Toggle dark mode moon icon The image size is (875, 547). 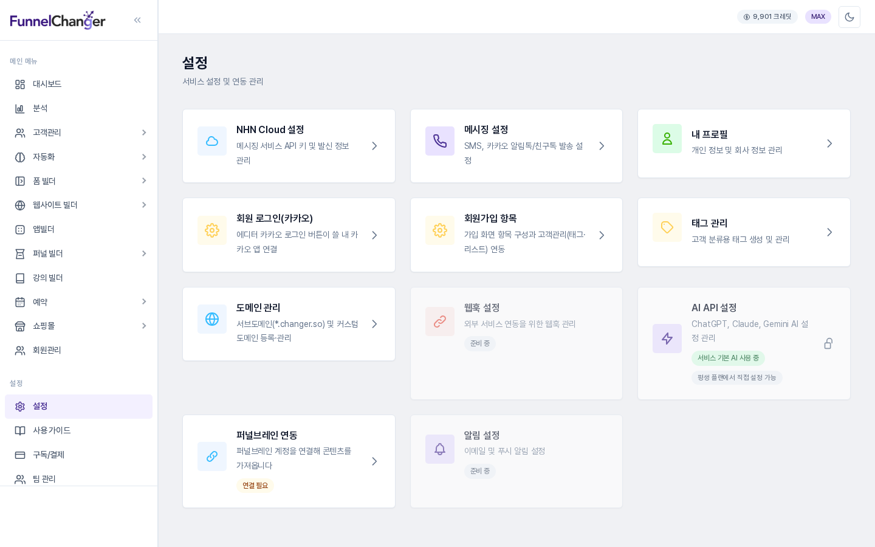click(x=849, y=17)
